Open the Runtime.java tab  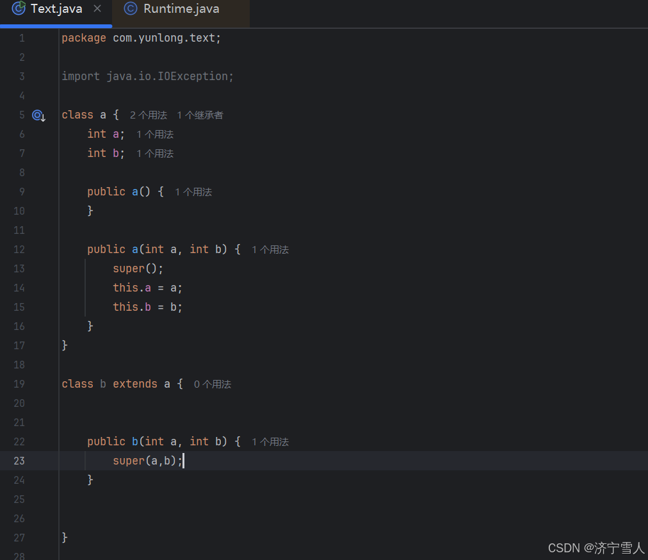pyautogui.click(x=181, y=9)
